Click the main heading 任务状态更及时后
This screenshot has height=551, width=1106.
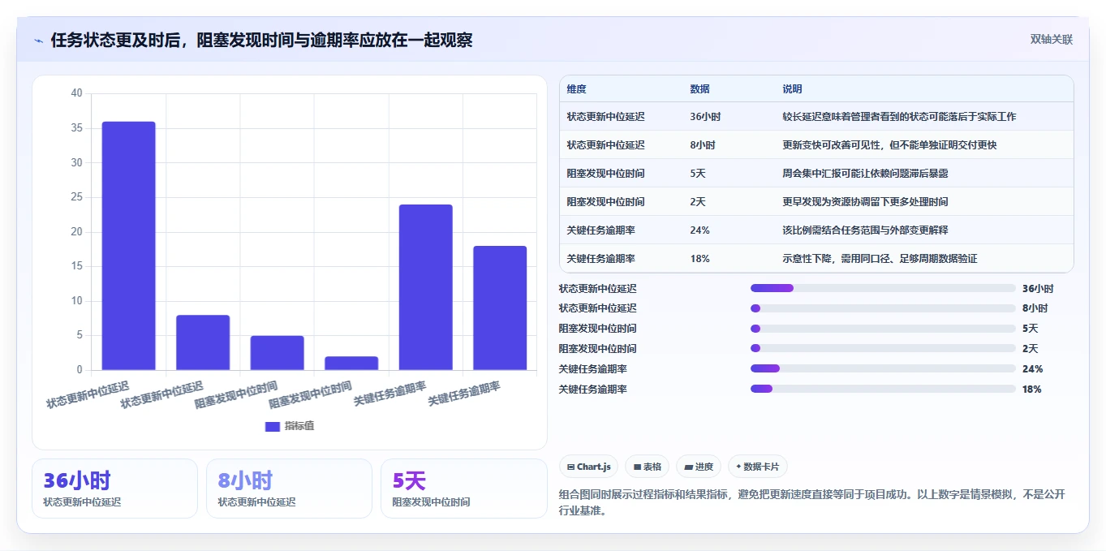(261, 40)
